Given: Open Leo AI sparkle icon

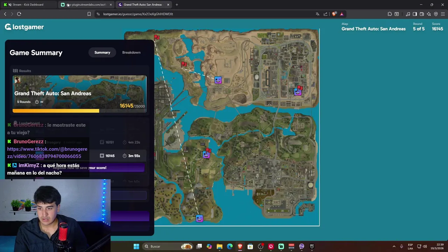Looking at the screenshot, I should [x=429, y=14].
